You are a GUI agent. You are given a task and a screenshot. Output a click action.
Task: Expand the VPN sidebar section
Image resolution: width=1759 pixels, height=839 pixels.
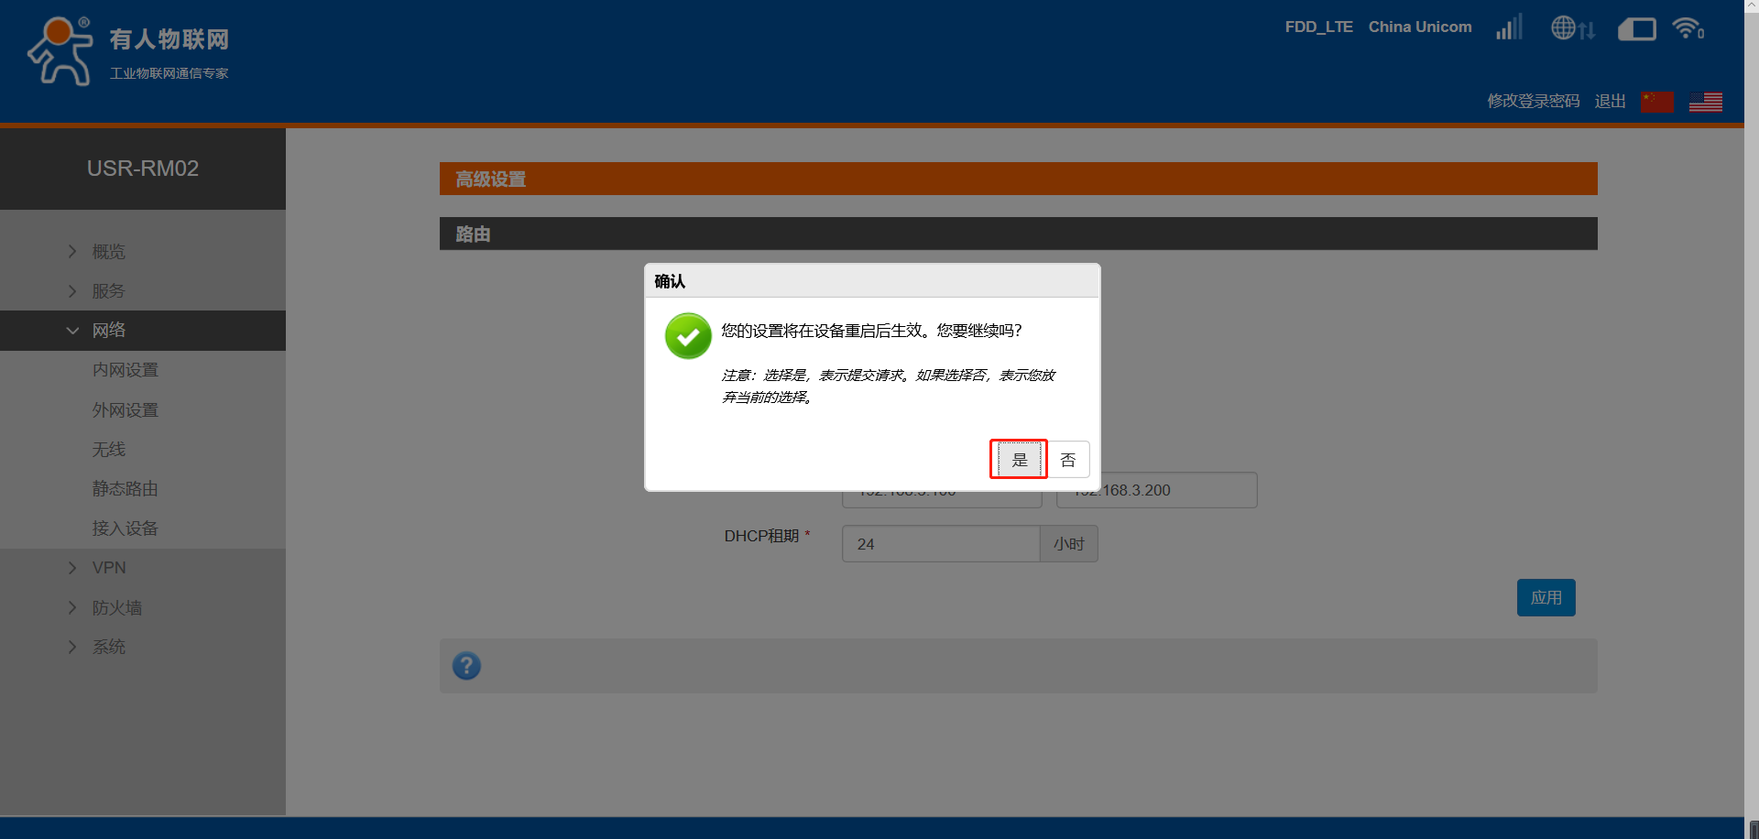(108, 568)
